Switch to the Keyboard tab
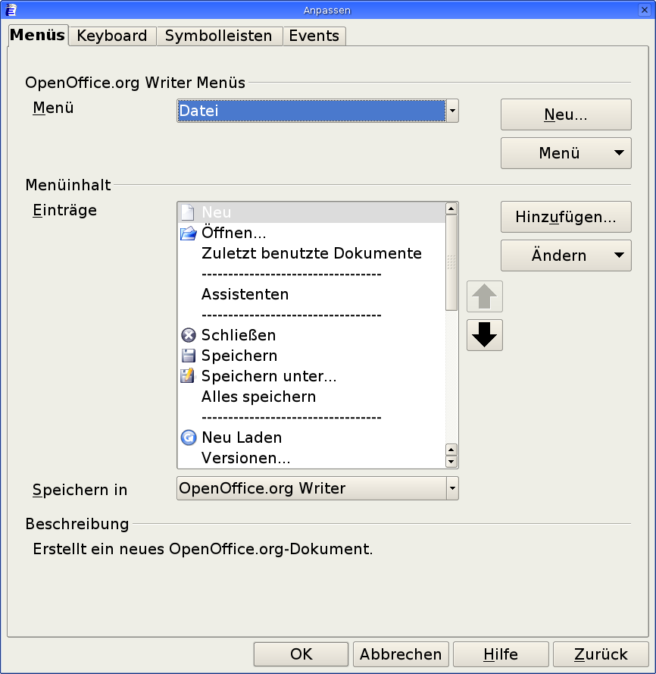Screen dimensions: 656x674 pyautogui.click(x=112, y=36)
